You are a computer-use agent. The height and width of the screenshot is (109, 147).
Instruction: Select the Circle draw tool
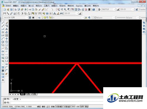click(x=3, y=42)
